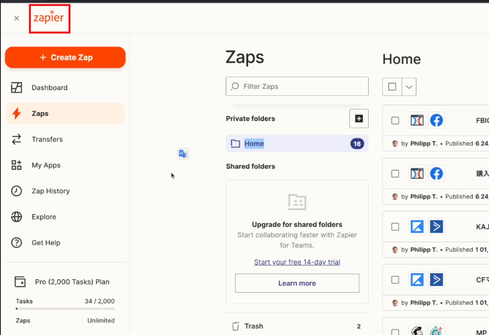The width and height of the screenshot is (489, 335).
Task: Click the shared folders placeholder icon
Action: click(x=297, y=202)
